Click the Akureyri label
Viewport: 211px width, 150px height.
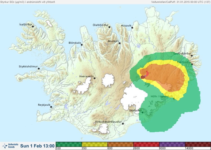coord(113,41)
